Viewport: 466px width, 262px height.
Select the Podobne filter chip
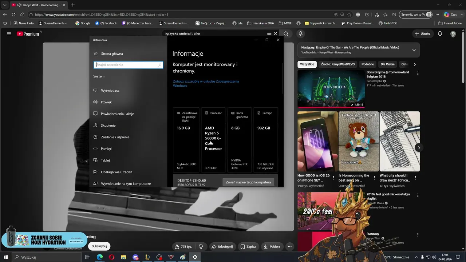(x=368, y=64)
